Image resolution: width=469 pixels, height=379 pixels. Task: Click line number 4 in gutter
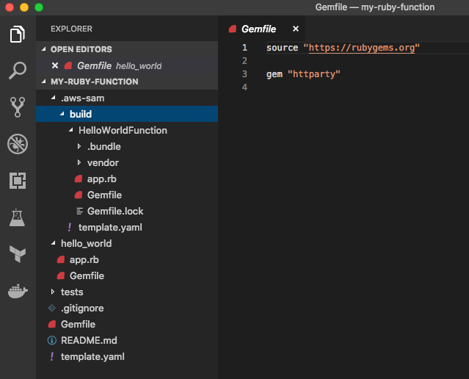[244, 87]
